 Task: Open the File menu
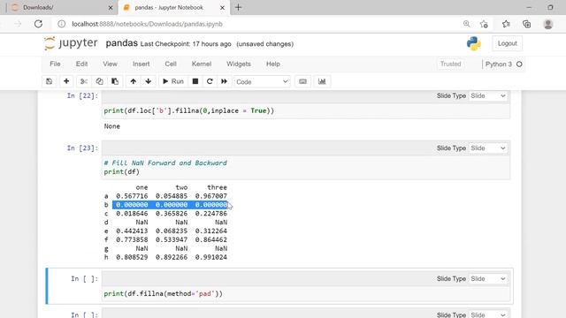tap(55, 64)
